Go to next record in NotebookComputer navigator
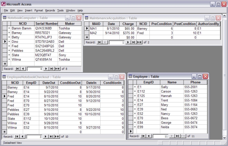The image size is (228, 146). [x=46, y=69]
